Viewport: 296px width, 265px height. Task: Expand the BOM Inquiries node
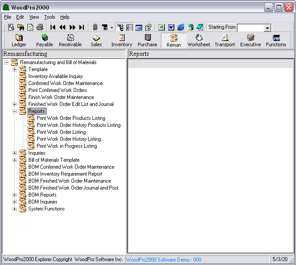14,202
